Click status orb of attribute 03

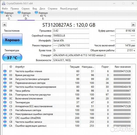5,75
